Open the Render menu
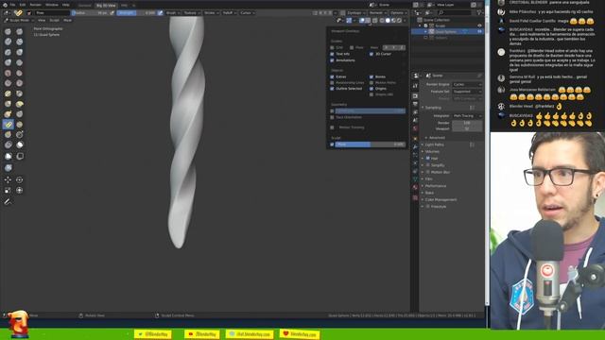The image size is (605, 340). (x=36, y=5)
